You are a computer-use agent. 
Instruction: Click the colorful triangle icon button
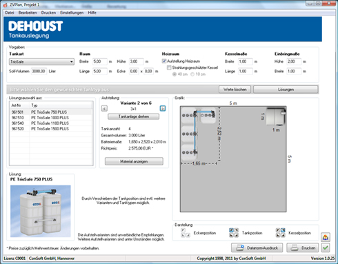(326, 237)
